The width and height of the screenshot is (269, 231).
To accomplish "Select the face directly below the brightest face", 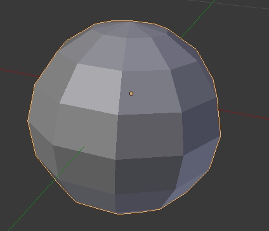I will [86, 130].
